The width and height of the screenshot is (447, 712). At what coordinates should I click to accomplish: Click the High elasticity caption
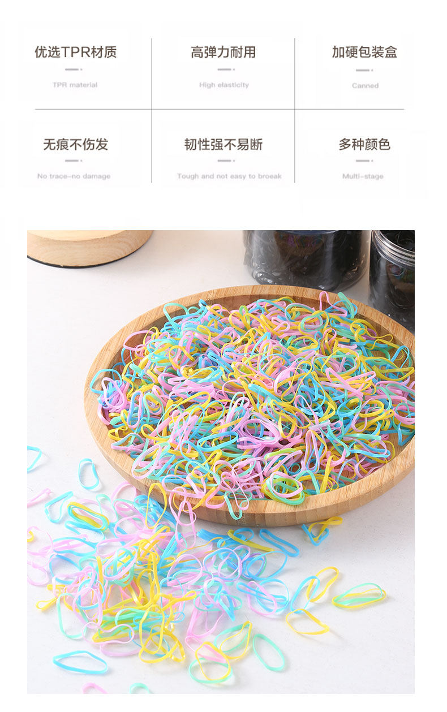224,85
